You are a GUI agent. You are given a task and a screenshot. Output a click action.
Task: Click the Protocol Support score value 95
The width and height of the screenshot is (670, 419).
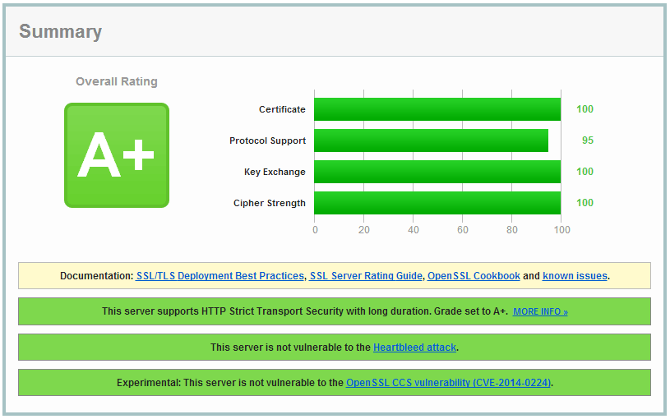(587, 140)
